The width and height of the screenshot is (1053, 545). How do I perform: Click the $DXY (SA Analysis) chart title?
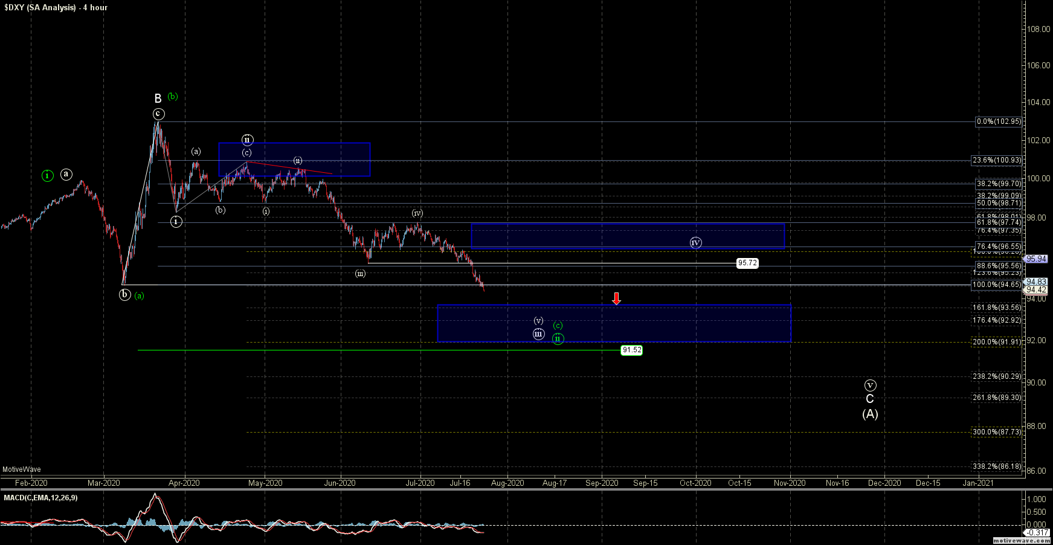[x=56, y=7]
